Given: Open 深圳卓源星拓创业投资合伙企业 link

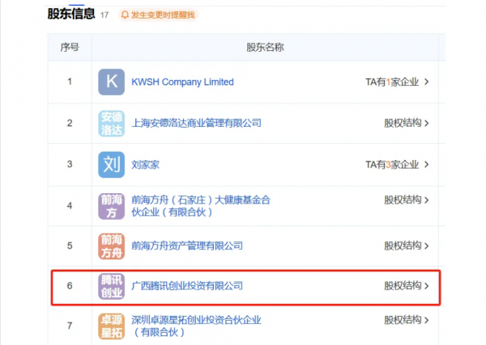Looking at the screenshot, I should point(196,326).
